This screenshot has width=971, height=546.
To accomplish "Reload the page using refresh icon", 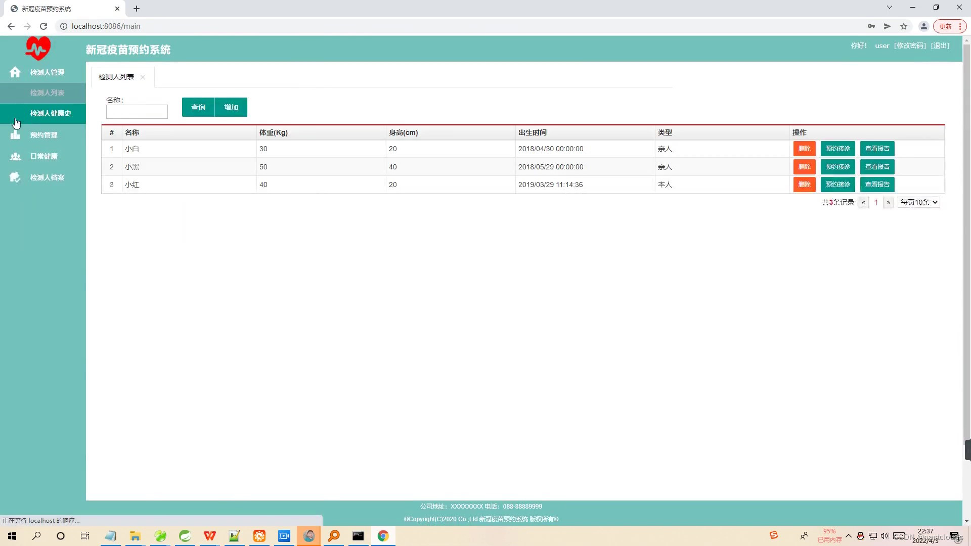I will pos(43,26).
